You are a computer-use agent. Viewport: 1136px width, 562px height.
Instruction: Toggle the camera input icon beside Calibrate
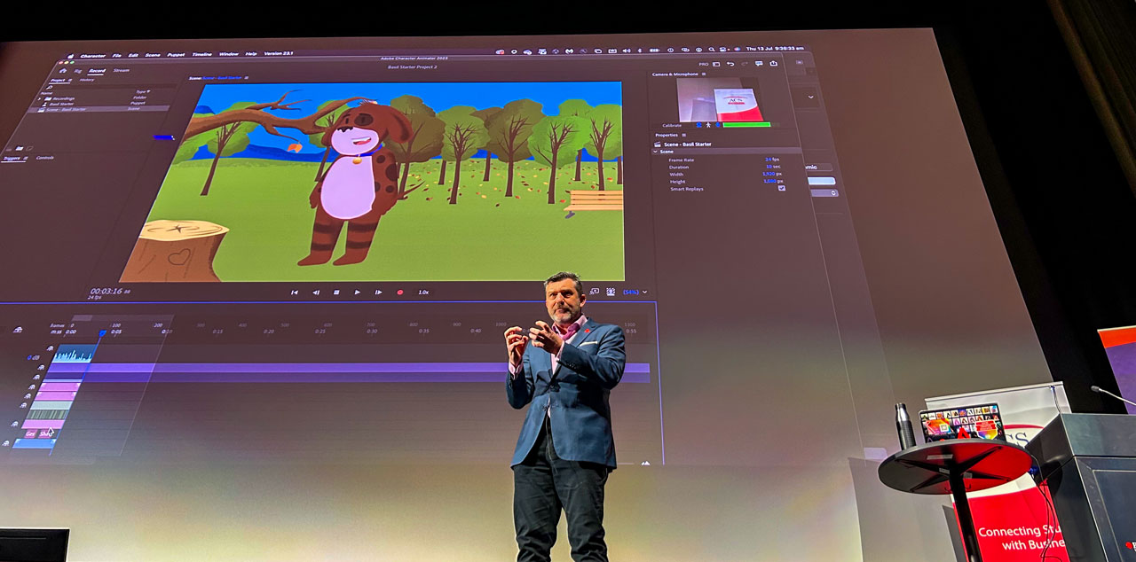pyautogui.click(x=698, y=125)
